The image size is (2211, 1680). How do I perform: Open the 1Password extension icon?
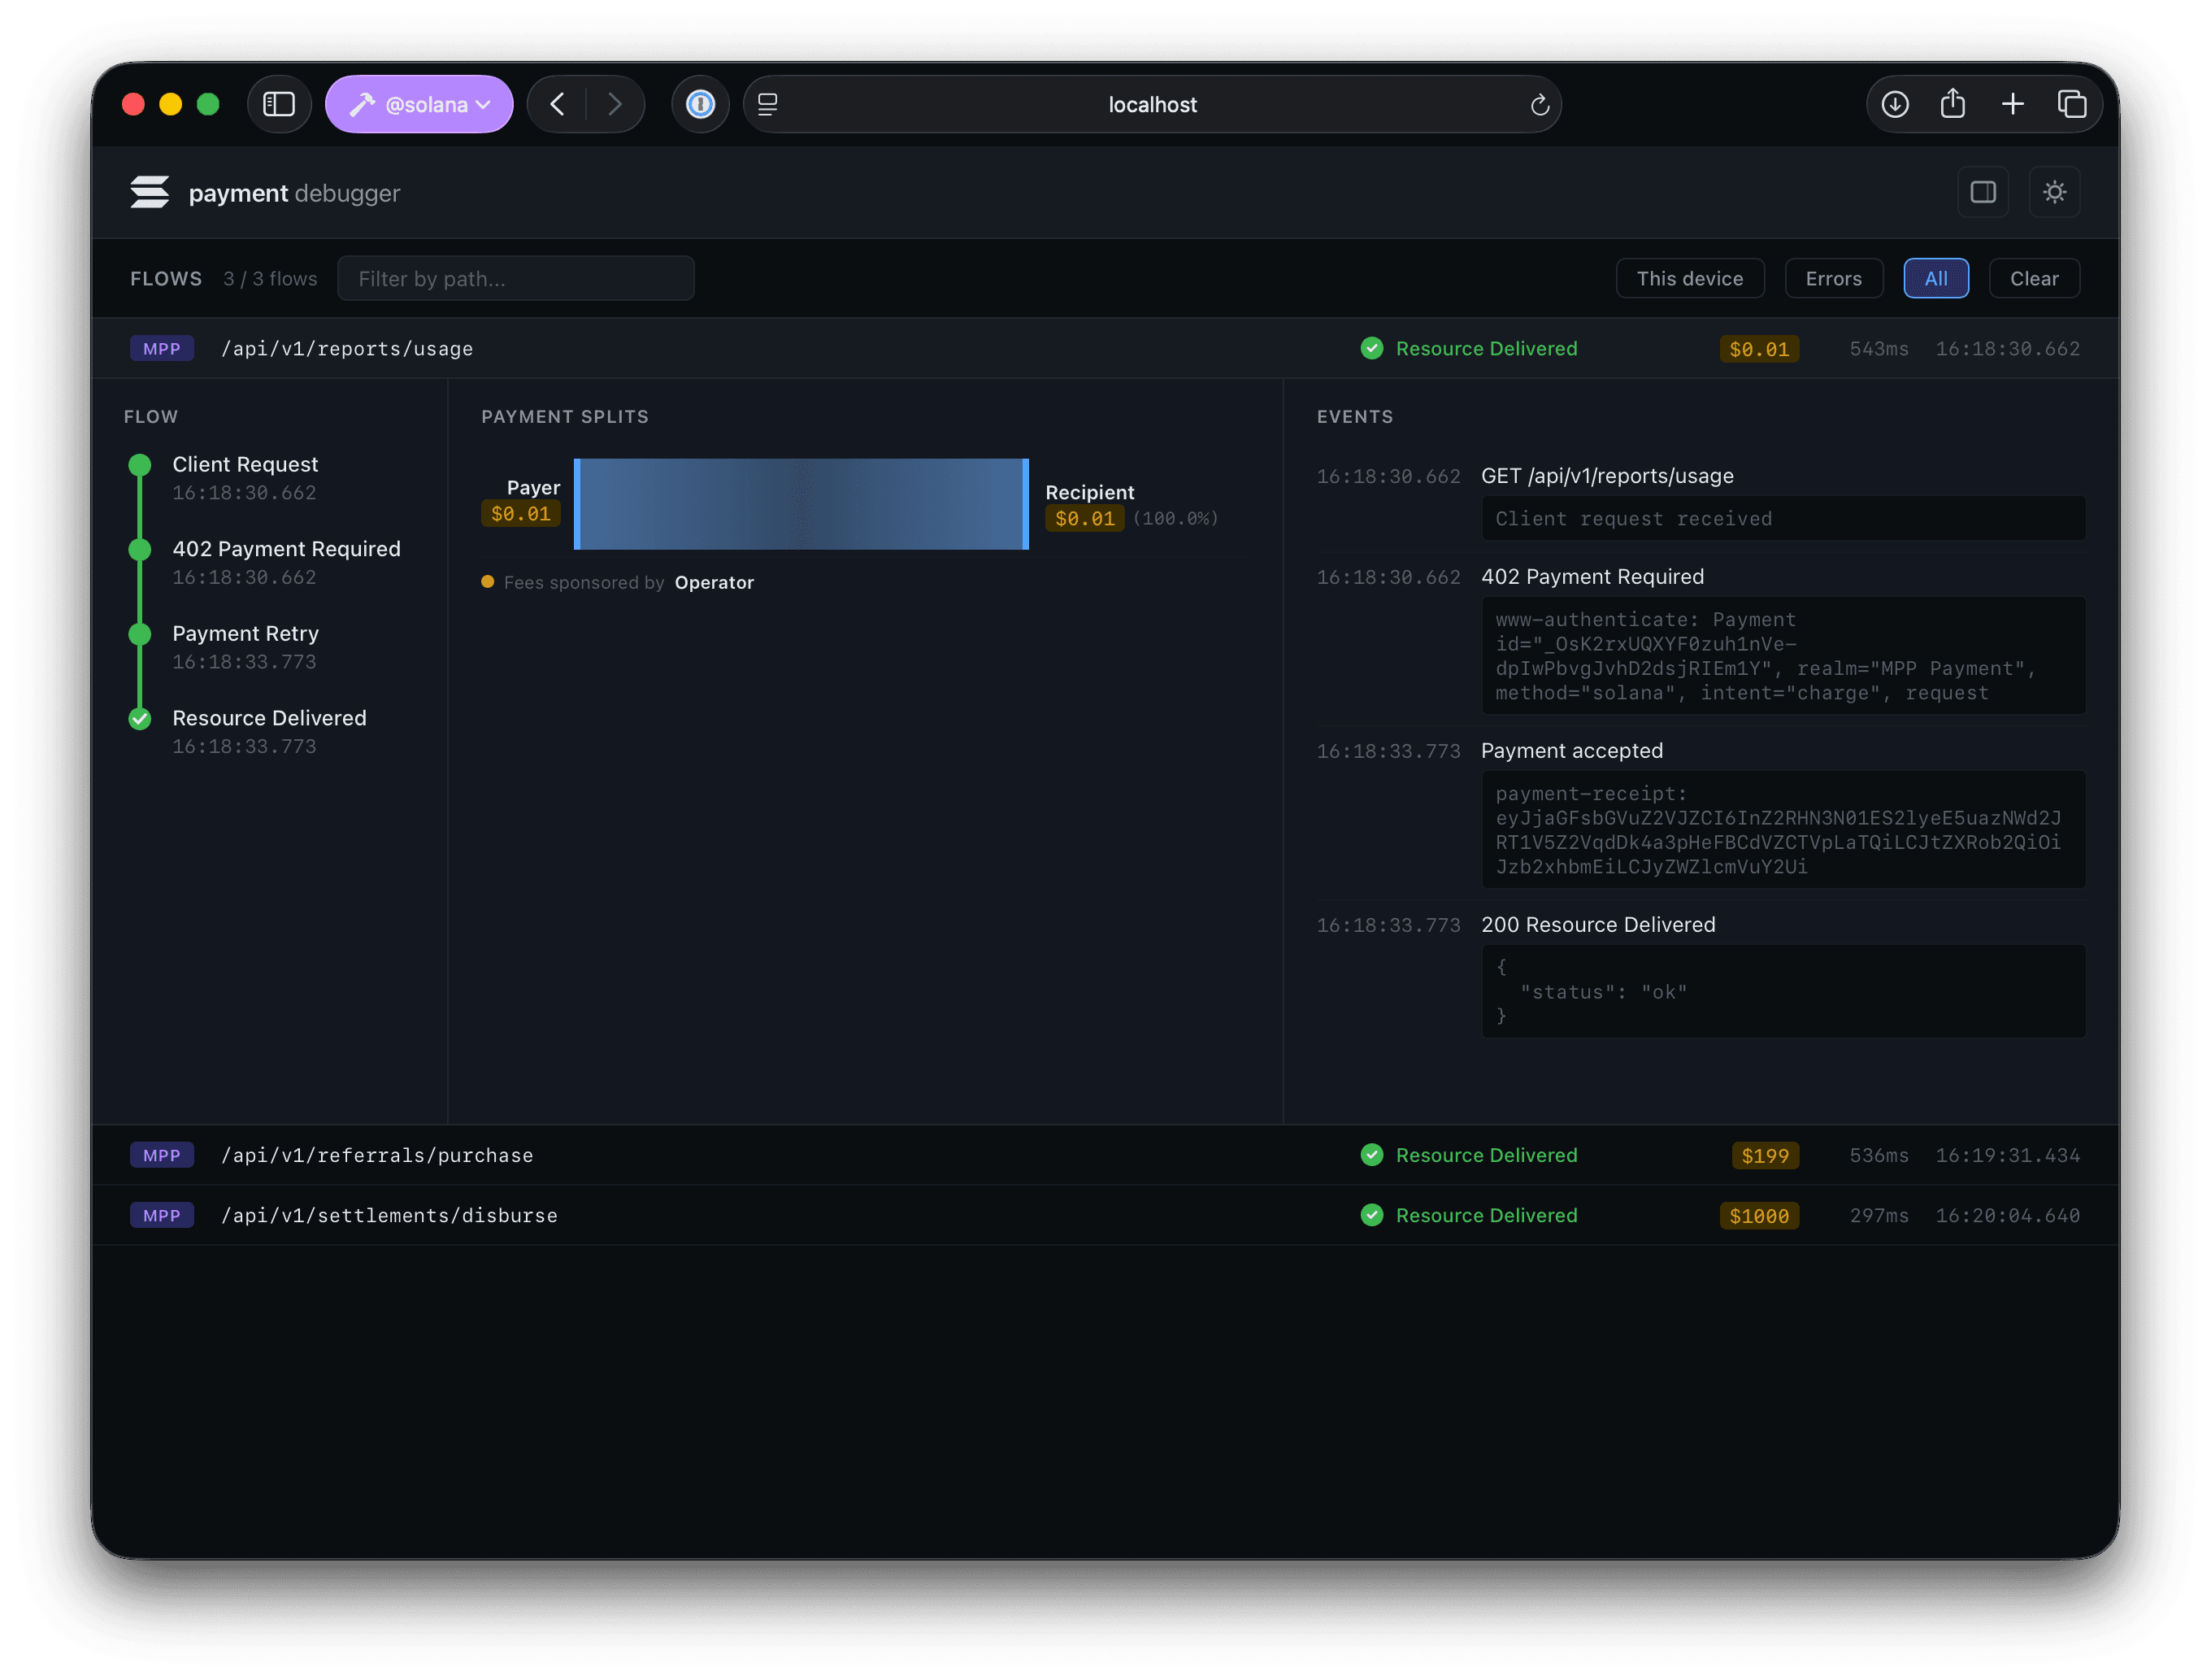click(x=701, y=104)
